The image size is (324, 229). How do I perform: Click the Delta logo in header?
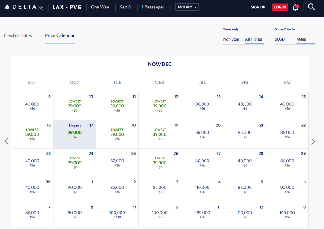click(x=24, y=7)
